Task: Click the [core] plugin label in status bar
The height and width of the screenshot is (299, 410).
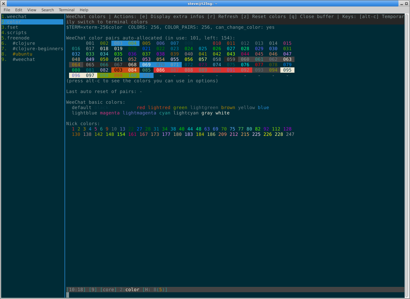Action: tap(108, 290)
